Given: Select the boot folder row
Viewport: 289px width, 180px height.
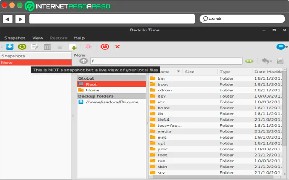Looking at the screenshot, I should 216,84.
